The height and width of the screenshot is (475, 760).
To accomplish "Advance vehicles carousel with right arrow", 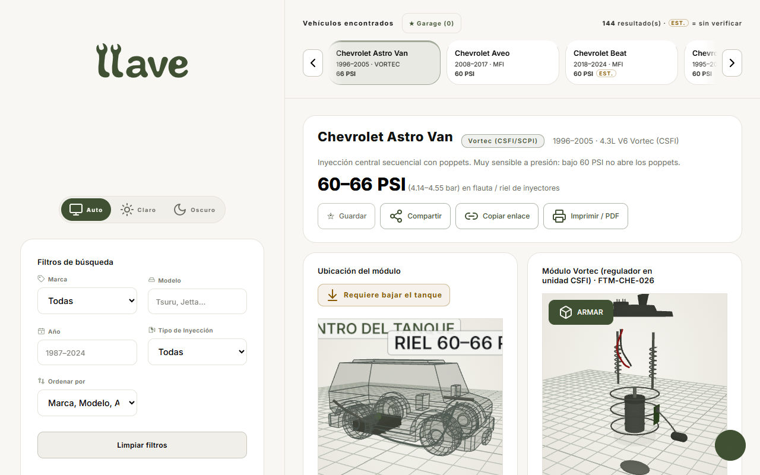I will point(732,63).
